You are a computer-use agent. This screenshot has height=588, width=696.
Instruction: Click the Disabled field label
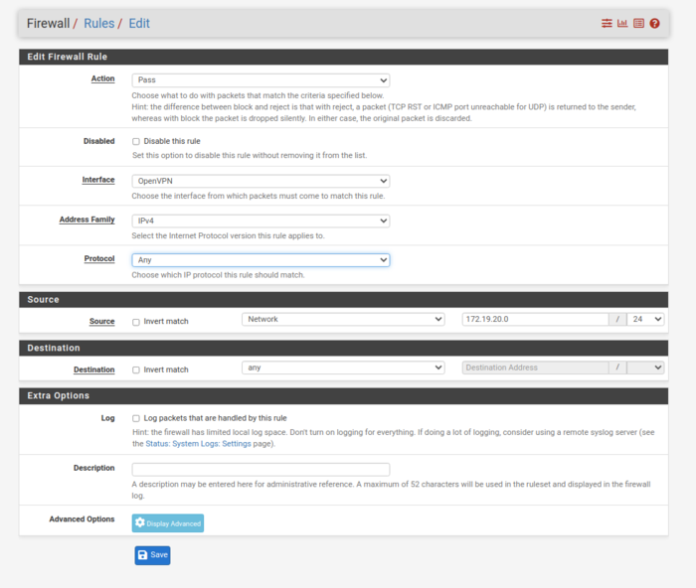click(99, 141)
